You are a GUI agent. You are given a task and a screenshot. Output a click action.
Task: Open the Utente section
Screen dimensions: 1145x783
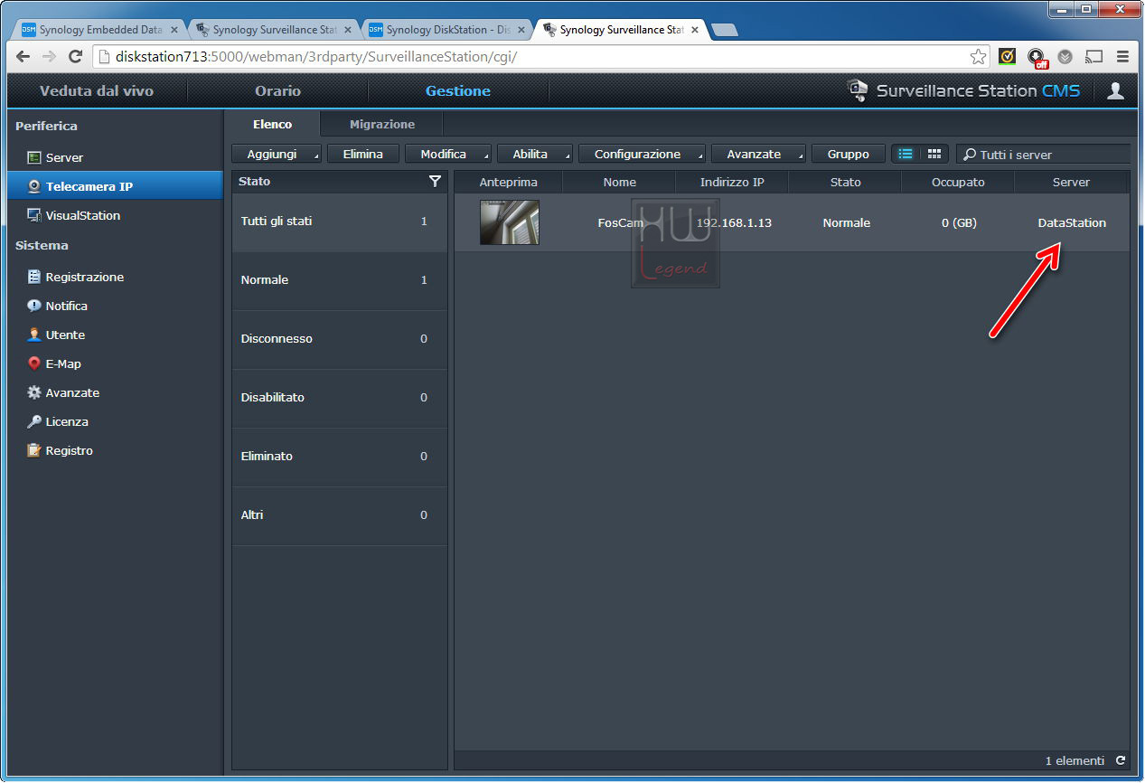click(x=115, y=335)
